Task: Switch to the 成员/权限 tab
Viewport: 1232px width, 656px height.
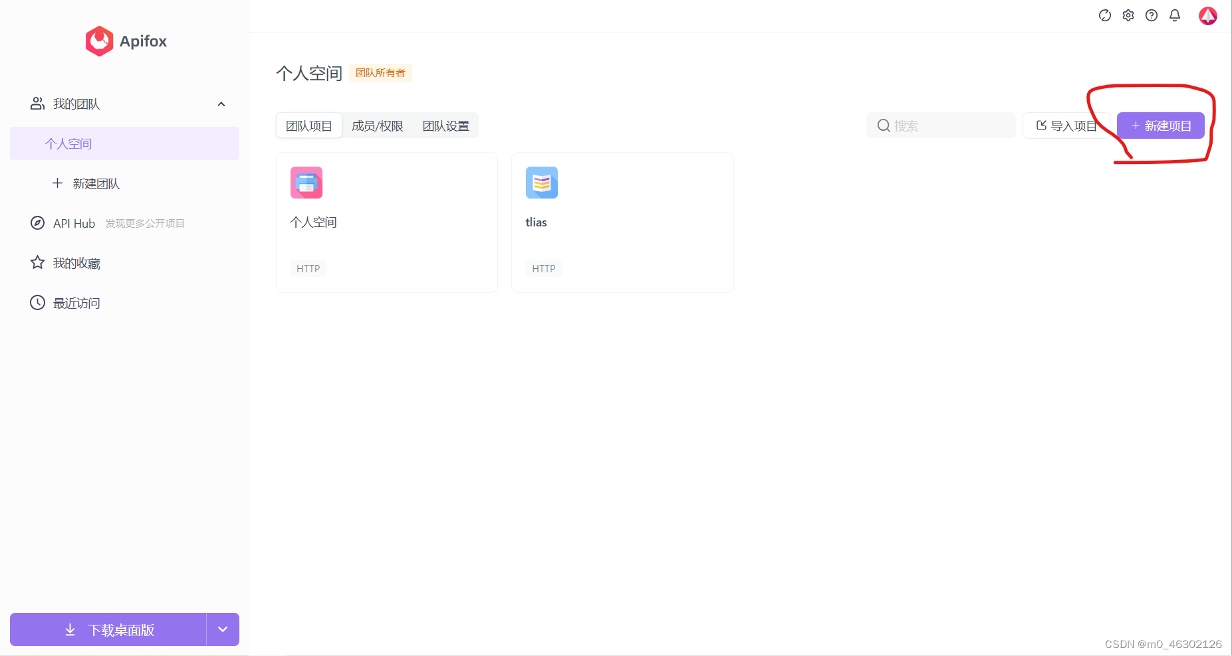Action: (378, 125)
